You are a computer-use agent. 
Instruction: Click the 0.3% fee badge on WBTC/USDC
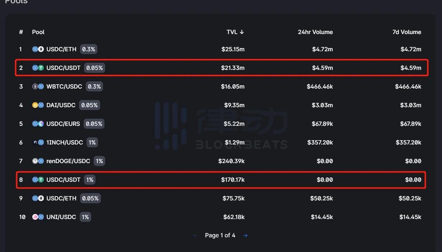pyautogui.click(x=94, y=86)
